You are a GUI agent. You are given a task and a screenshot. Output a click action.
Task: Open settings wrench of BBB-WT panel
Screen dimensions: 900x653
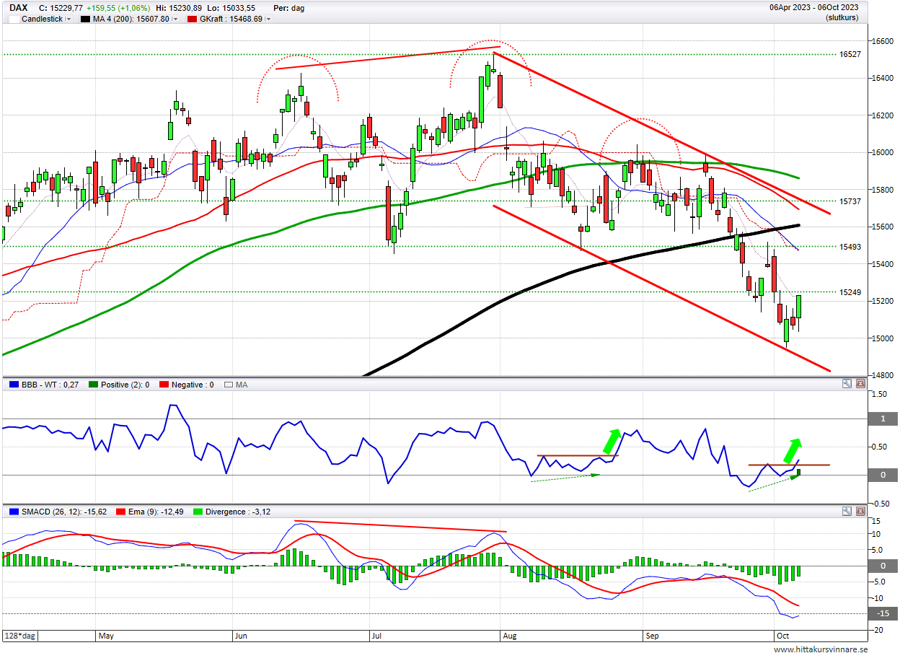(847, 385)
